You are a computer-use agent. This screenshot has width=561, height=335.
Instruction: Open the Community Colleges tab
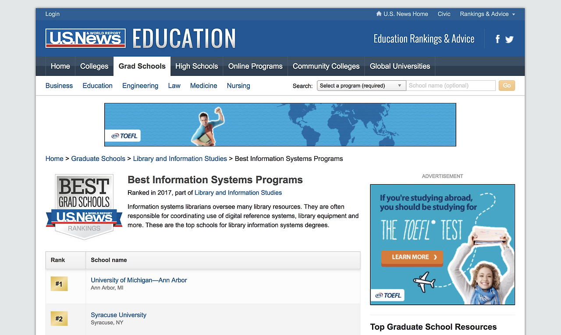pyautogui.click(x=326, y=66)
